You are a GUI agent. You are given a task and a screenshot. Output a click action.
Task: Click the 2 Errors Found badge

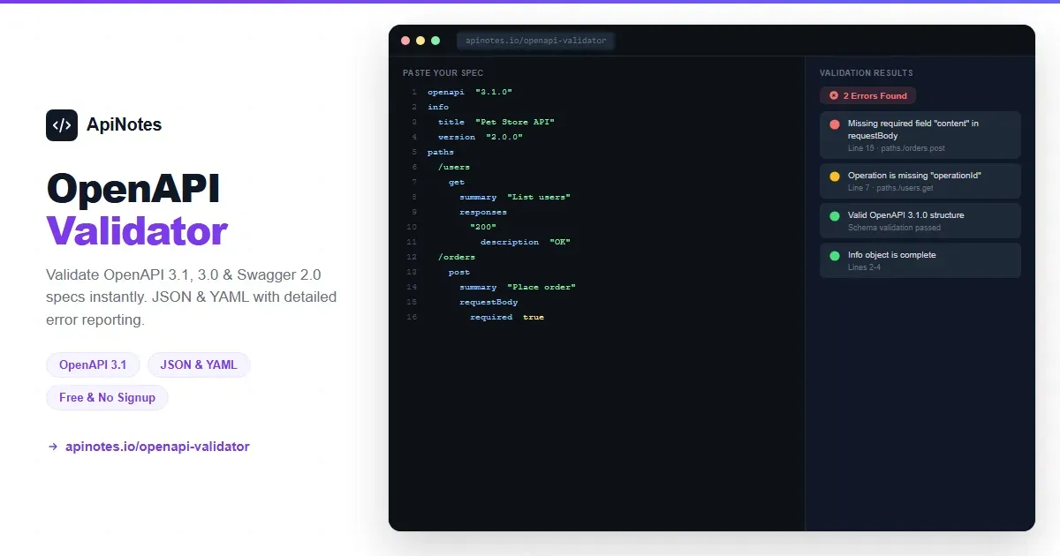[867, 95]
